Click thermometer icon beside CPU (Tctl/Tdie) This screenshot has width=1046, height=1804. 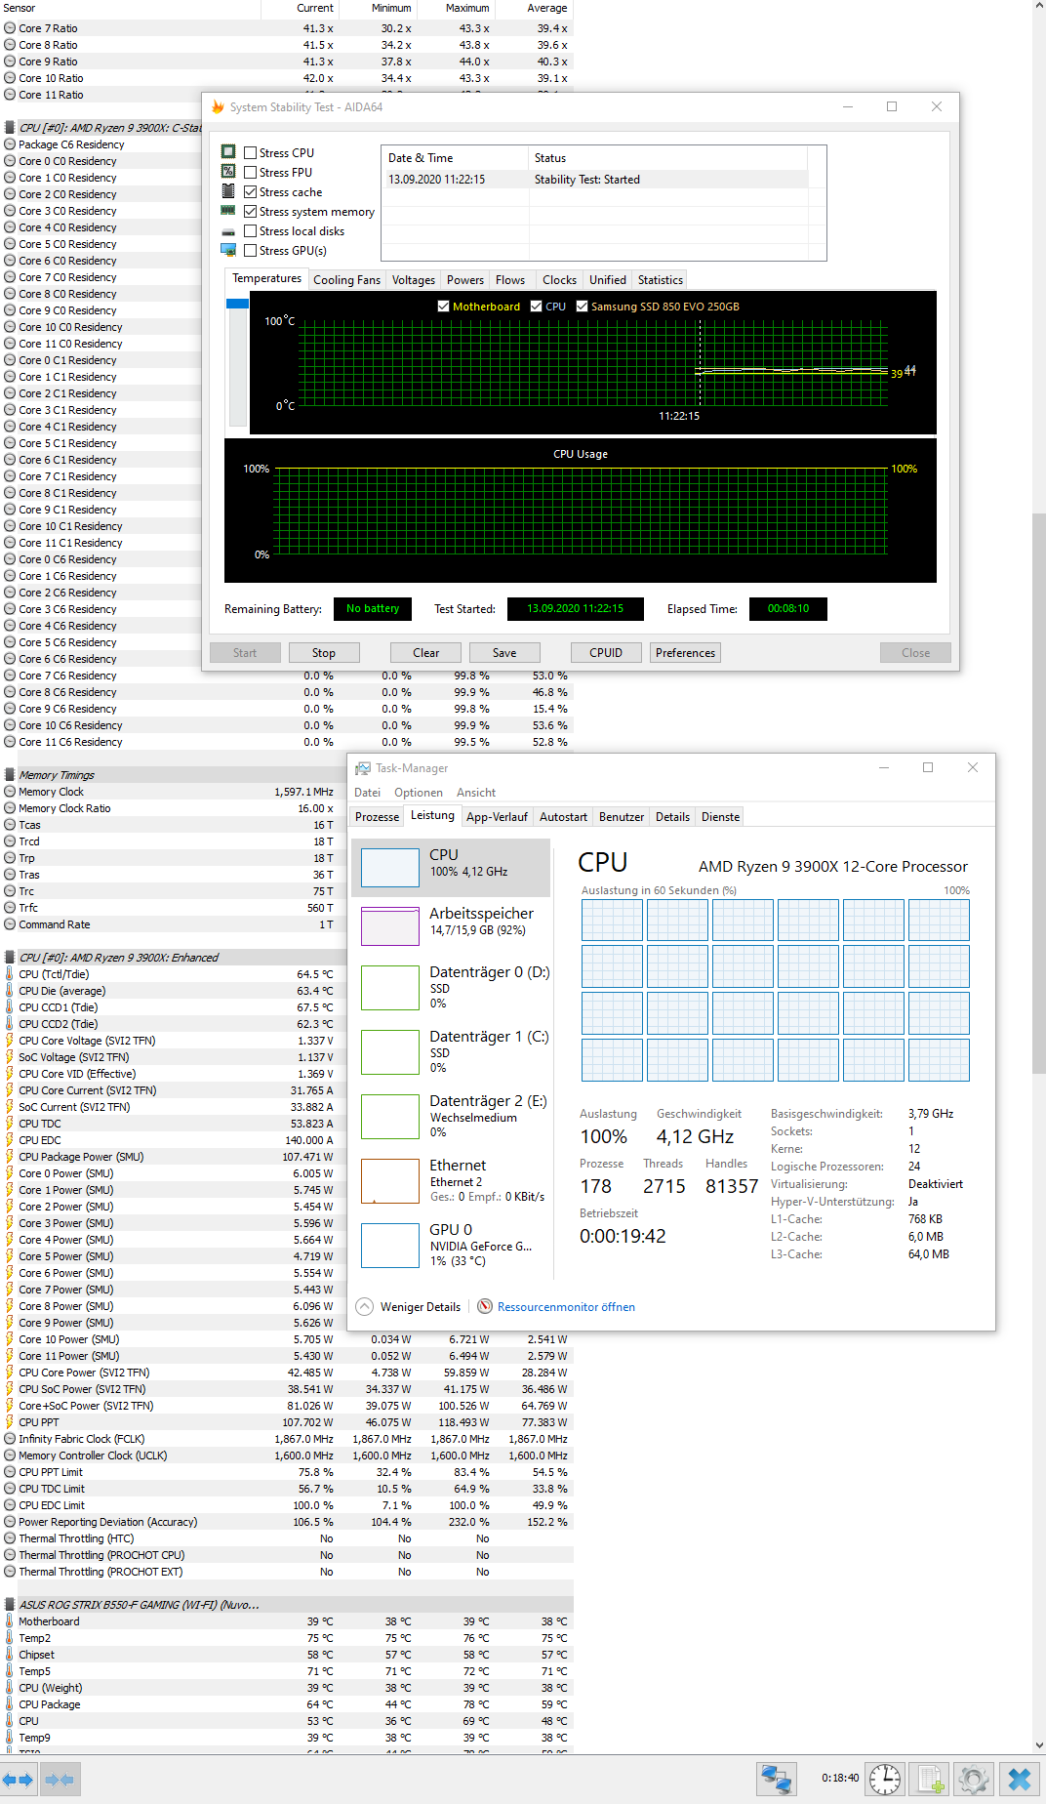click(x=10, y=974)
